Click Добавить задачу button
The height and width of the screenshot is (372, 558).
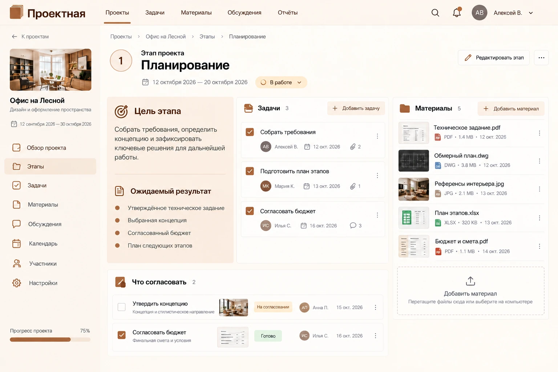click(x=356, y=108)
